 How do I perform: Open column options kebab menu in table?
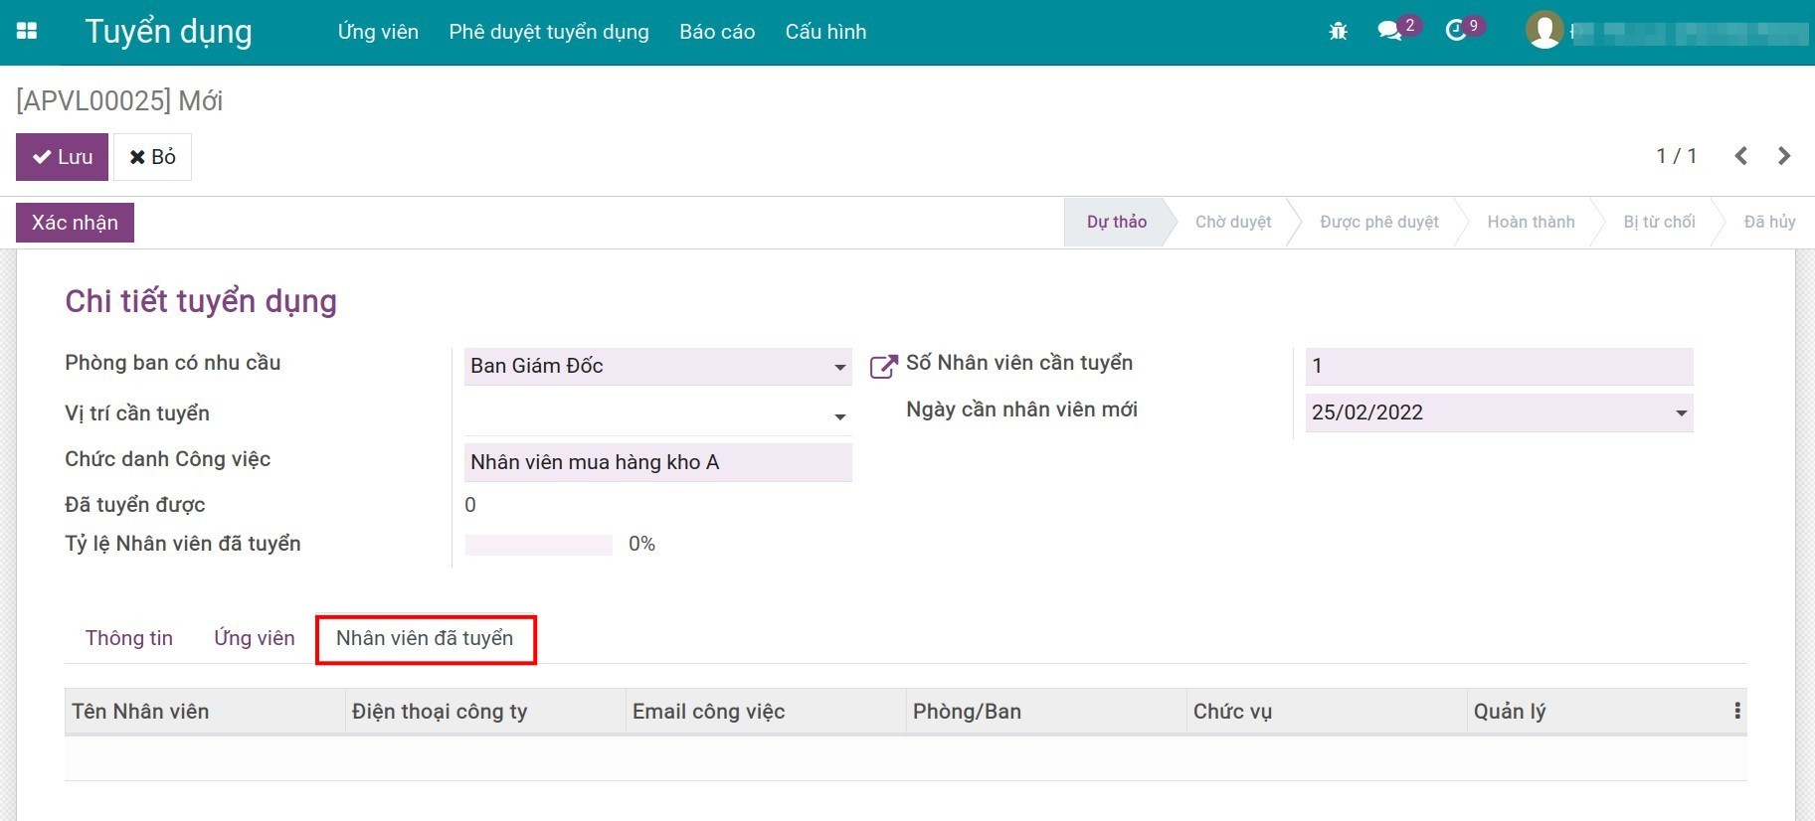(1736, 711)
